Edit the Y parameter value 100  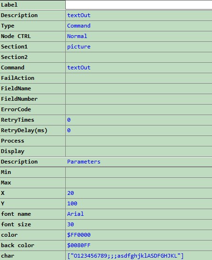(139, 203)
